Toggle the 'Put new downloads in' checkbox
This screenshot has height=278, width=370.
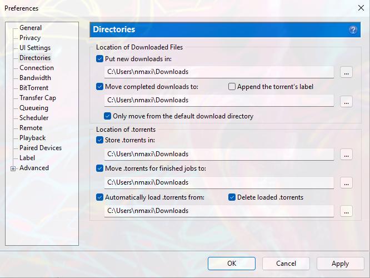click(x=99, y=59)
